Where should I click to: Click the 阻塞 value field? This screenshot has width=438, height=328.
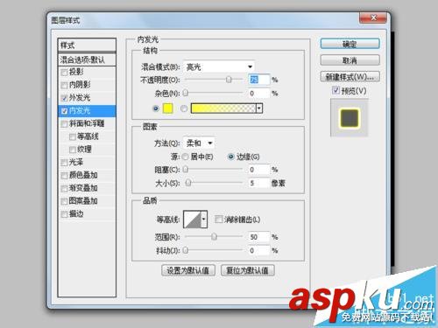coord(259,170)
